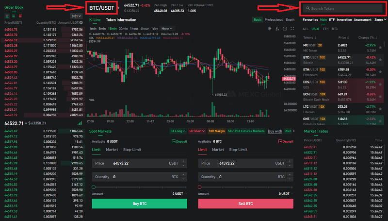Sort token list by Change column

pos(368,38)
